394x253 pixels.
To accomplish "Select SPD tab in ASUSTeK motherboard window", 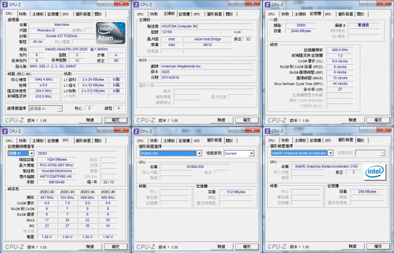I will tap(197, 14).
